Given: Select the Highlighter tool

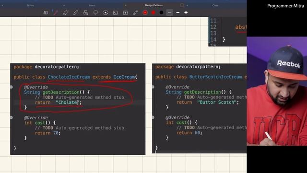Looking at the screenshot, I should pyautogui.click(x=76, y=13).
